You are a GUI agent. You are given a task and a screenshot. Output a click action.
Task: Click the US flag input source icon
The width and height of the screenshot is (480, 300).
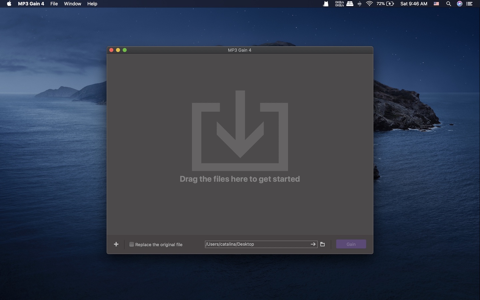pyautogui.click(x=436, y=4)
